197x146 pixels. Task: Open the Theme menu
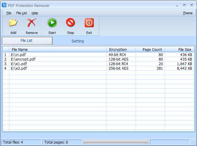(188, 13)
